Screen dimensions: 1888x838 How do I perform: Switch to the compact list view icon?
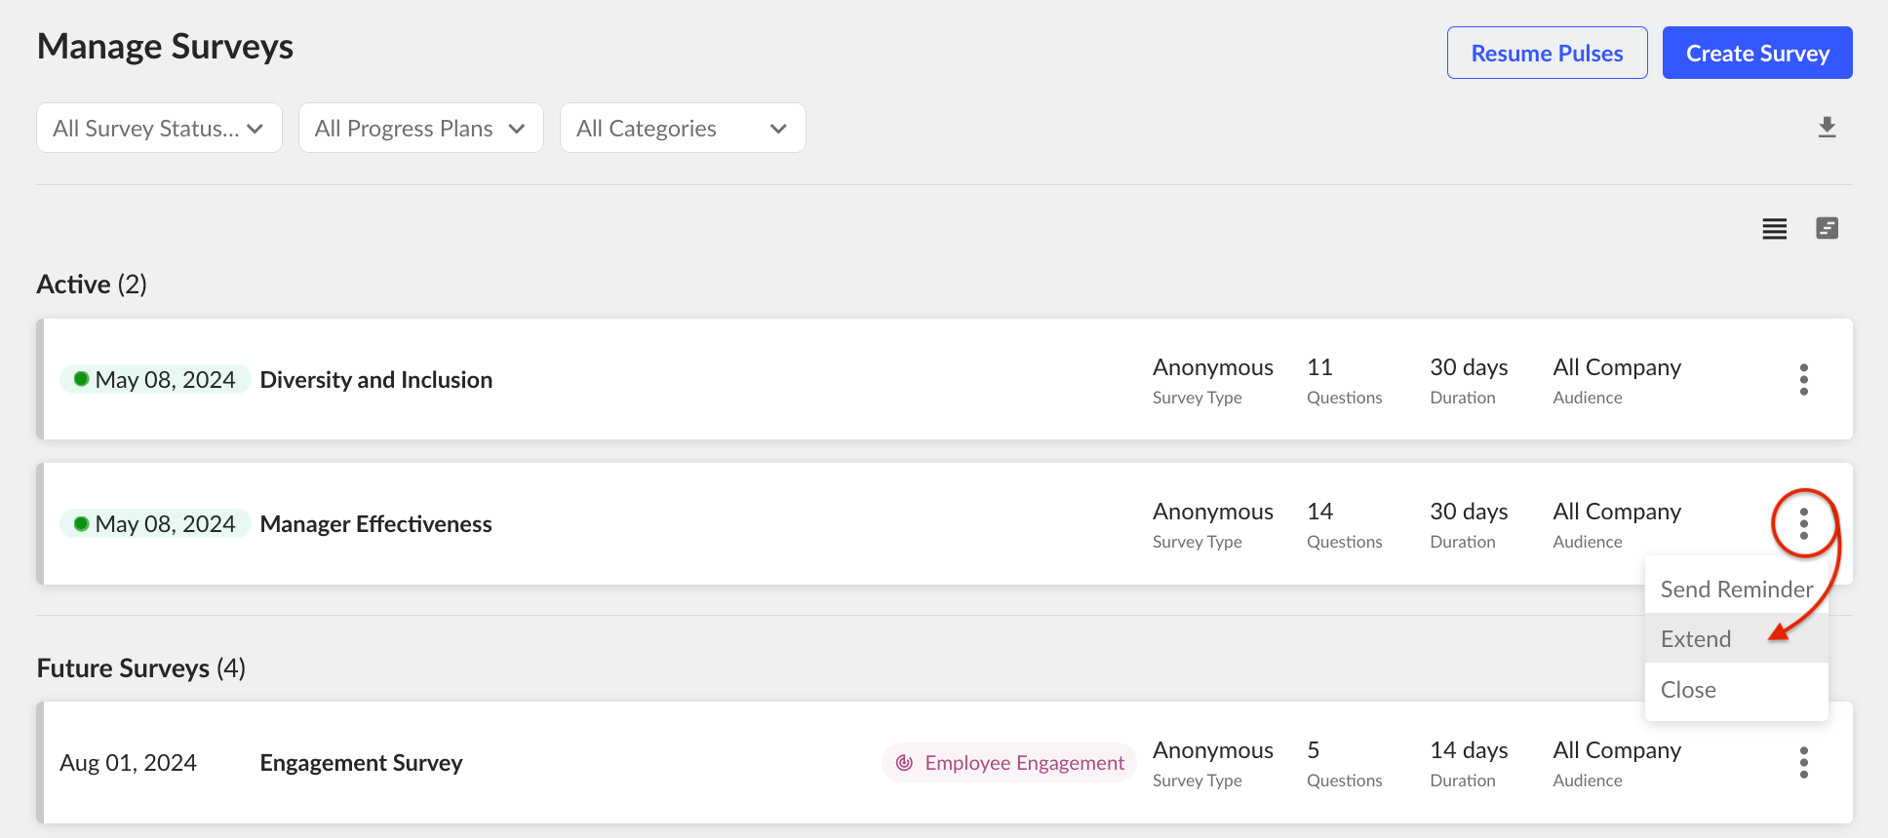(x=1774, y=228)
